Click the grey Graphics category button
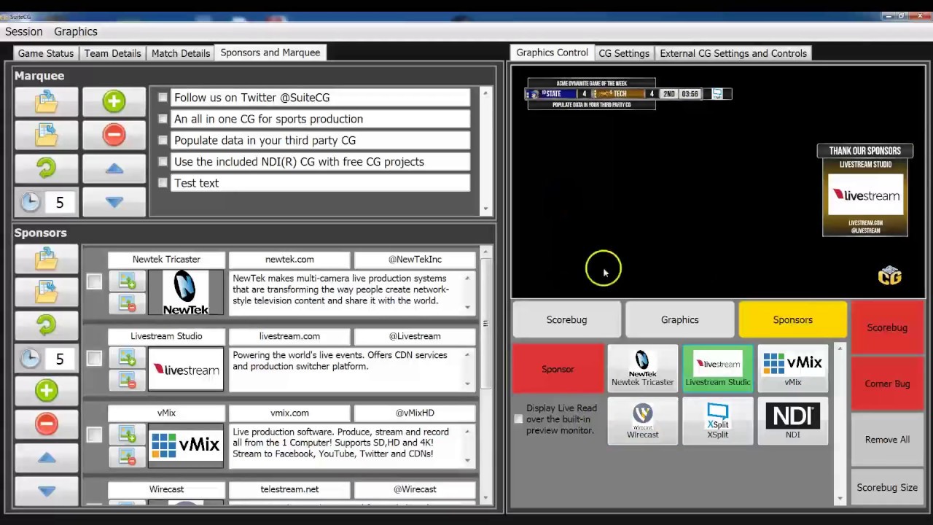 tap(679, 319)
